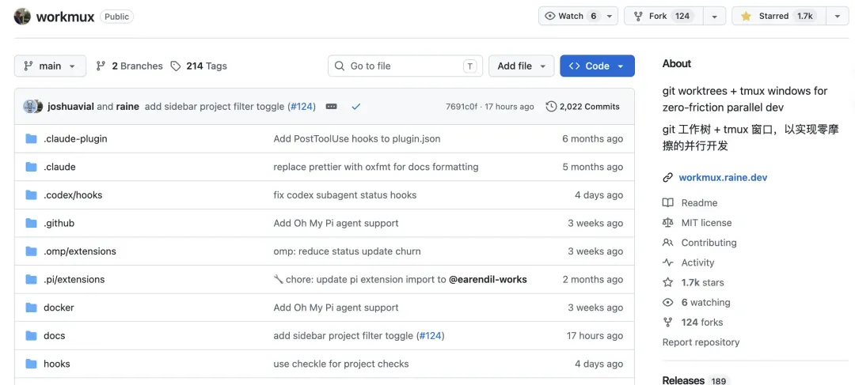View the 214 Tags link
855x385 pixels.
[x=199, y=66]
